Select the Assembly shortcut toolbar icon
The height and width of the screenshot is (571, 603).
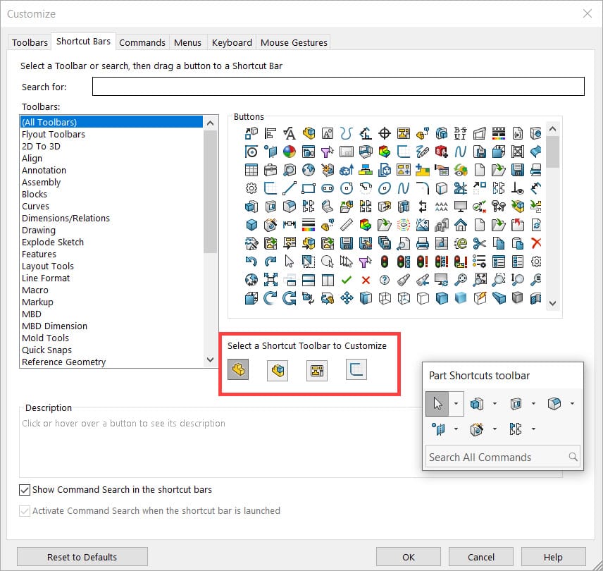(278, 370)
